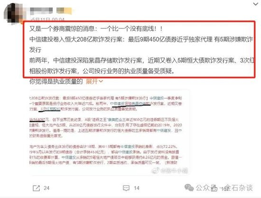Click the watermark inside attached image

pos(170,170)
